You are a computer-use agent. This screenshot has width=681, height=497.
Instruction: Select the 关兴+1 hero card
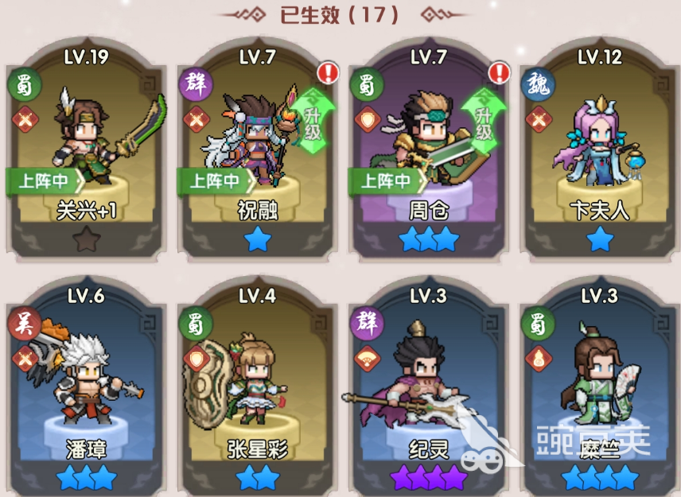pos(86,149)
